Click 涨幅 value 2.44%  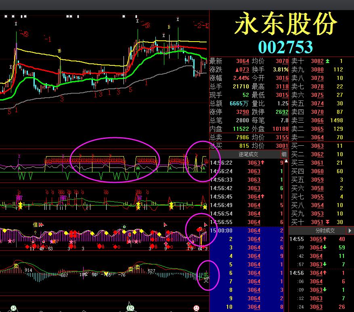pos(241,78)
